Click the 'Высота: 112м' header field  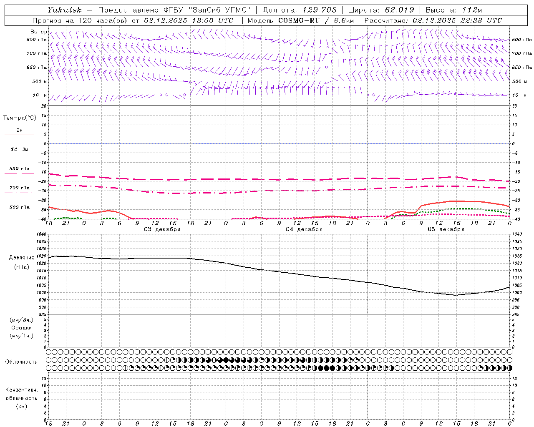[x=454, y=10]
